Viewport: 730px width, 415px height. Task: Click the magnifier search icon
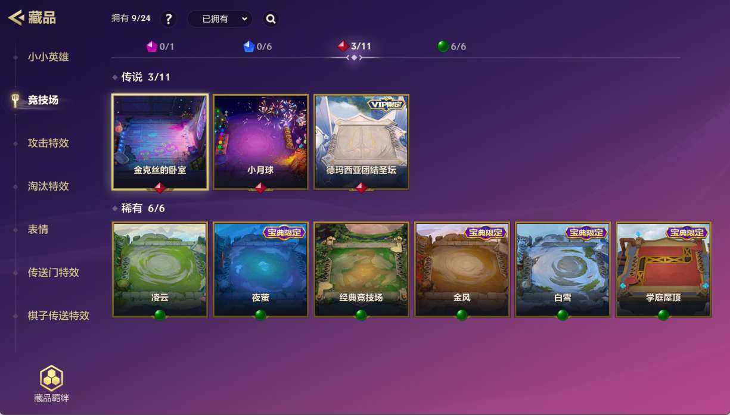[x=271, y=19]
